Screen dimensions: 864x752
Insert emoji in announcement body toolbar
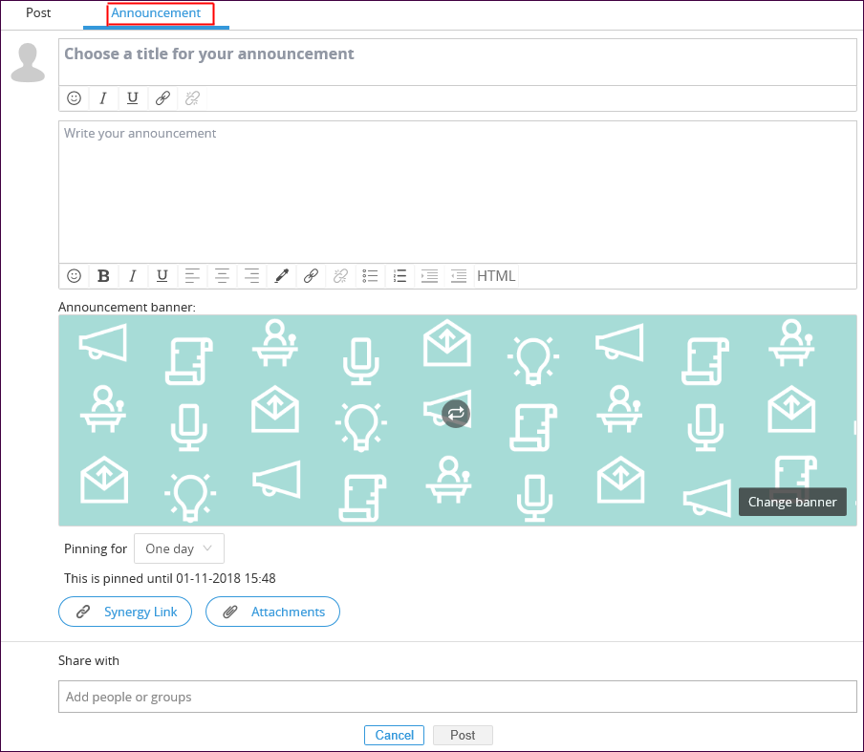point(74,276)
